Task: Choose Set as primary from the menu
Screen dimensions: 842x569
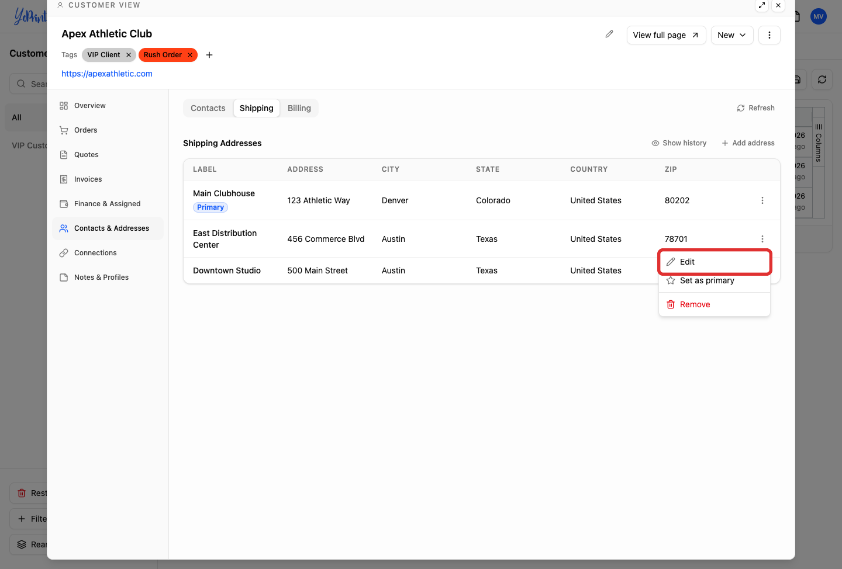Action: click(x=715, y=280)
